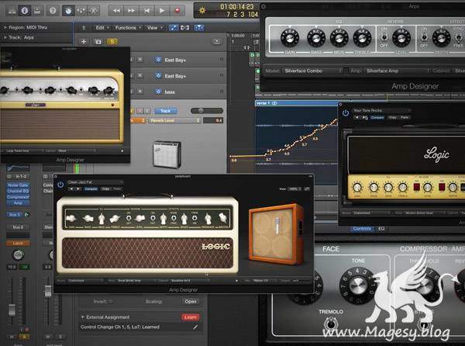The height and width of the screenshot is (346, 465).
Task: Open the View menu in tracks area
Action: (155, 28)
